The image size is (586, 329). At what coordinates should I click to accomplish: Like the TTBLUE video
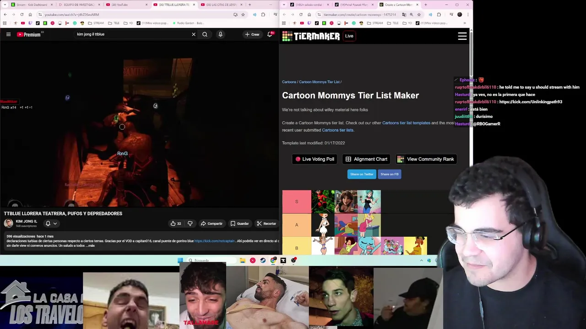(176, 223)
